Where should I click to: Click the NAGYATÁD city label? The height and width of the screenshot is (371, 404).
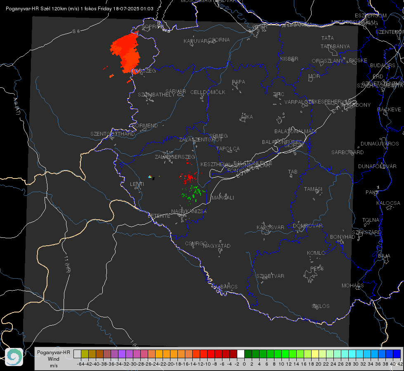217,246
